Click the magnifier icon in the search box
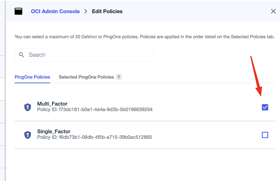280x181 pixels. click(x=22, y=55)
